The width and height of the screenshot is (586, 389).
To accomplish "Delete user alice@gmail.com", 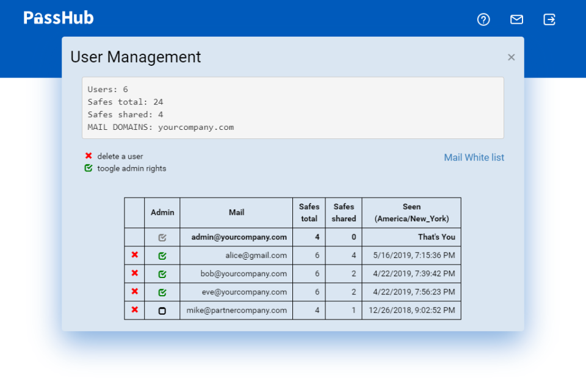I will 134,255.
